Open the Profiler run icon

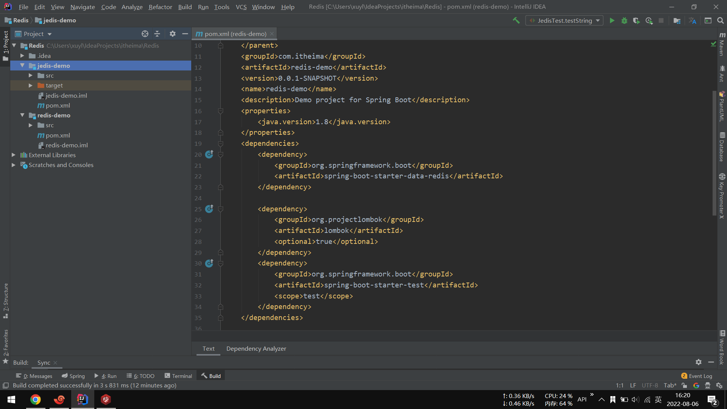pyautogui.click(x=649, y=20)
